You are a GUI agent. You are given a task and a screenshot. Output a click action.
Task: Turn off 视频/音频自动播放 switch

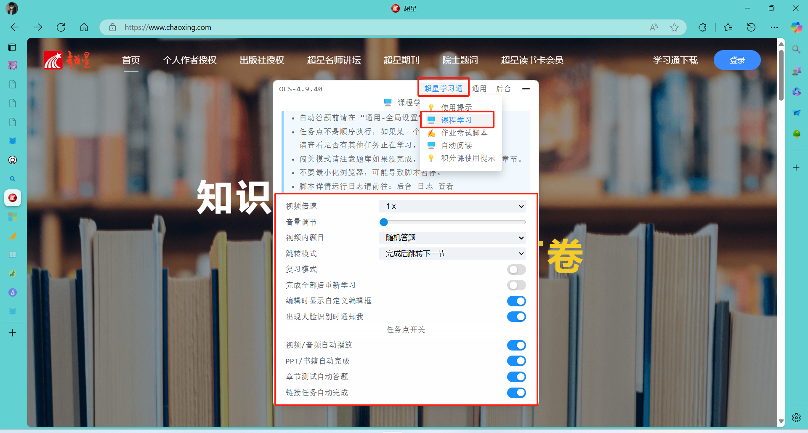pos(516,345)
